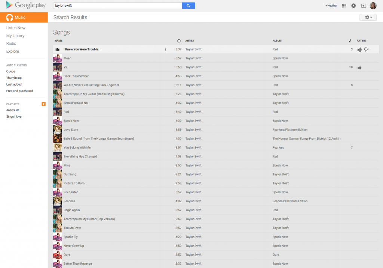This screenshot has height=268, width=383.
Task: Open the settings gear dropdown
Action: [x=368, y=18]
